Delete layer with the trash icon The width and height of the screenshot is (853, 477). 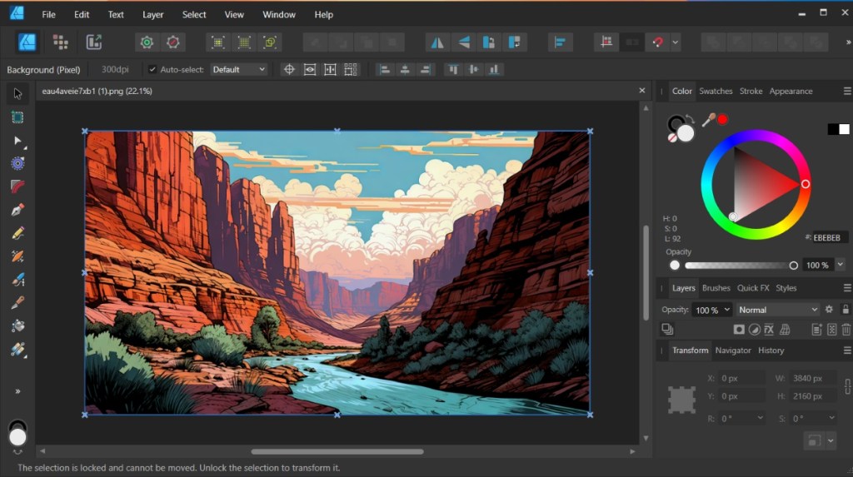846,329
